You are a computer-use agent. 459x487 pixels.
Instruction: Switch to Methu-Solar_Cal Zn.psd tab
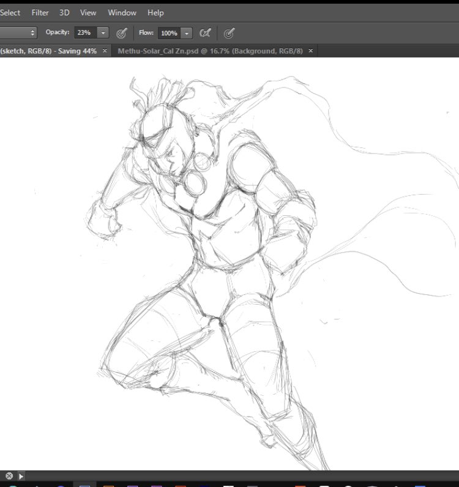tap(210, 51)
